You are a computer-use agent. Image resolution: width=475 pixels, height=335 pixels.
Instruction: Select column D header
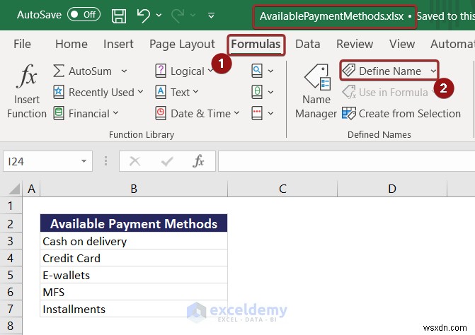[x=392, y=189]
